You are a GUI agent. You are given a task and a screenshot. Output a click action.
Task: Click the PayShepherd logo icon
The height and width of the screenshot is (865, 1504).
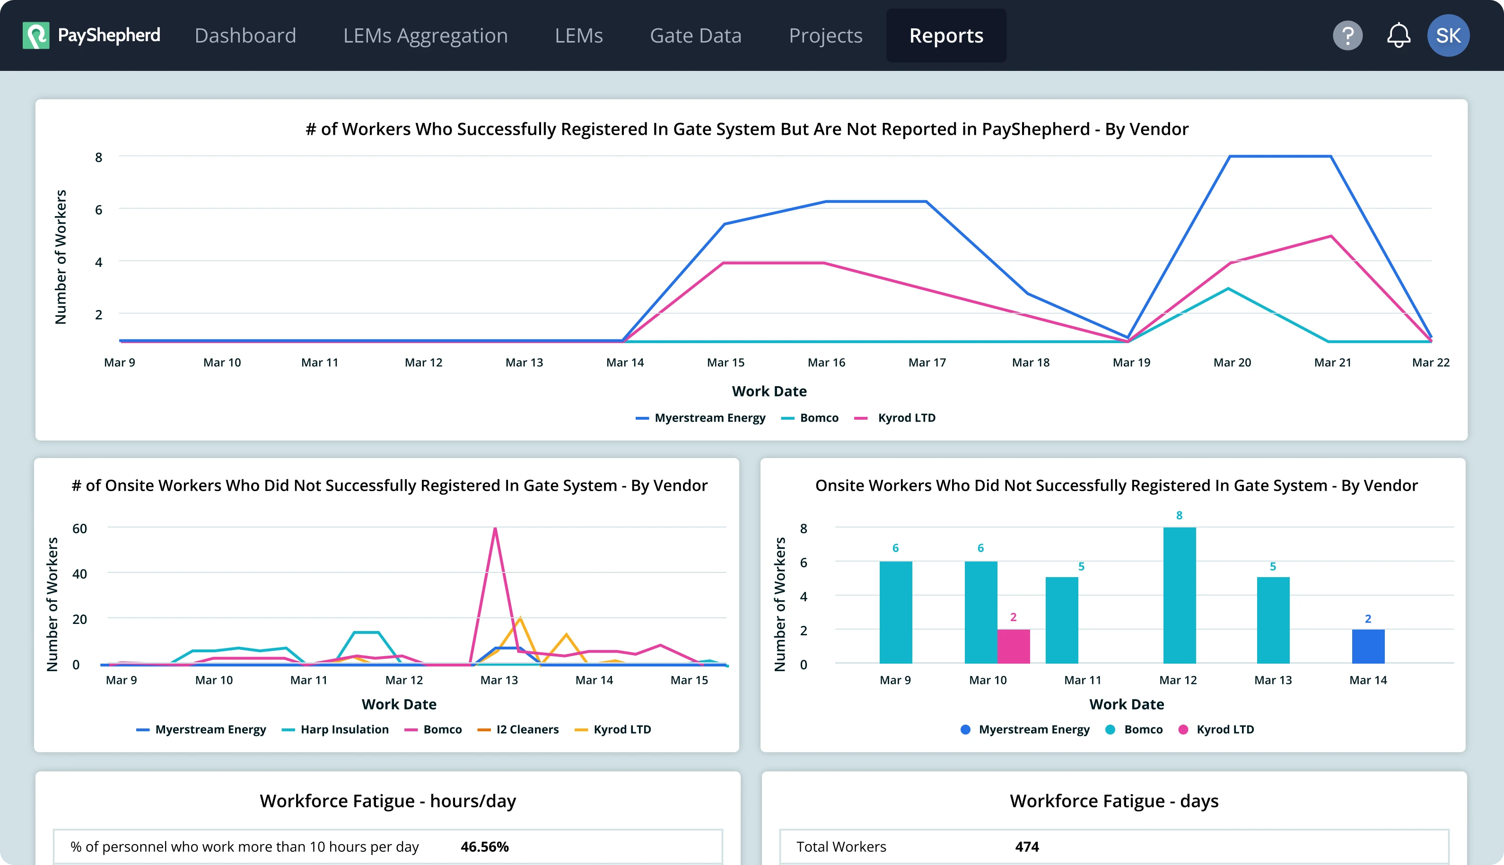click(x=35, y=35)
